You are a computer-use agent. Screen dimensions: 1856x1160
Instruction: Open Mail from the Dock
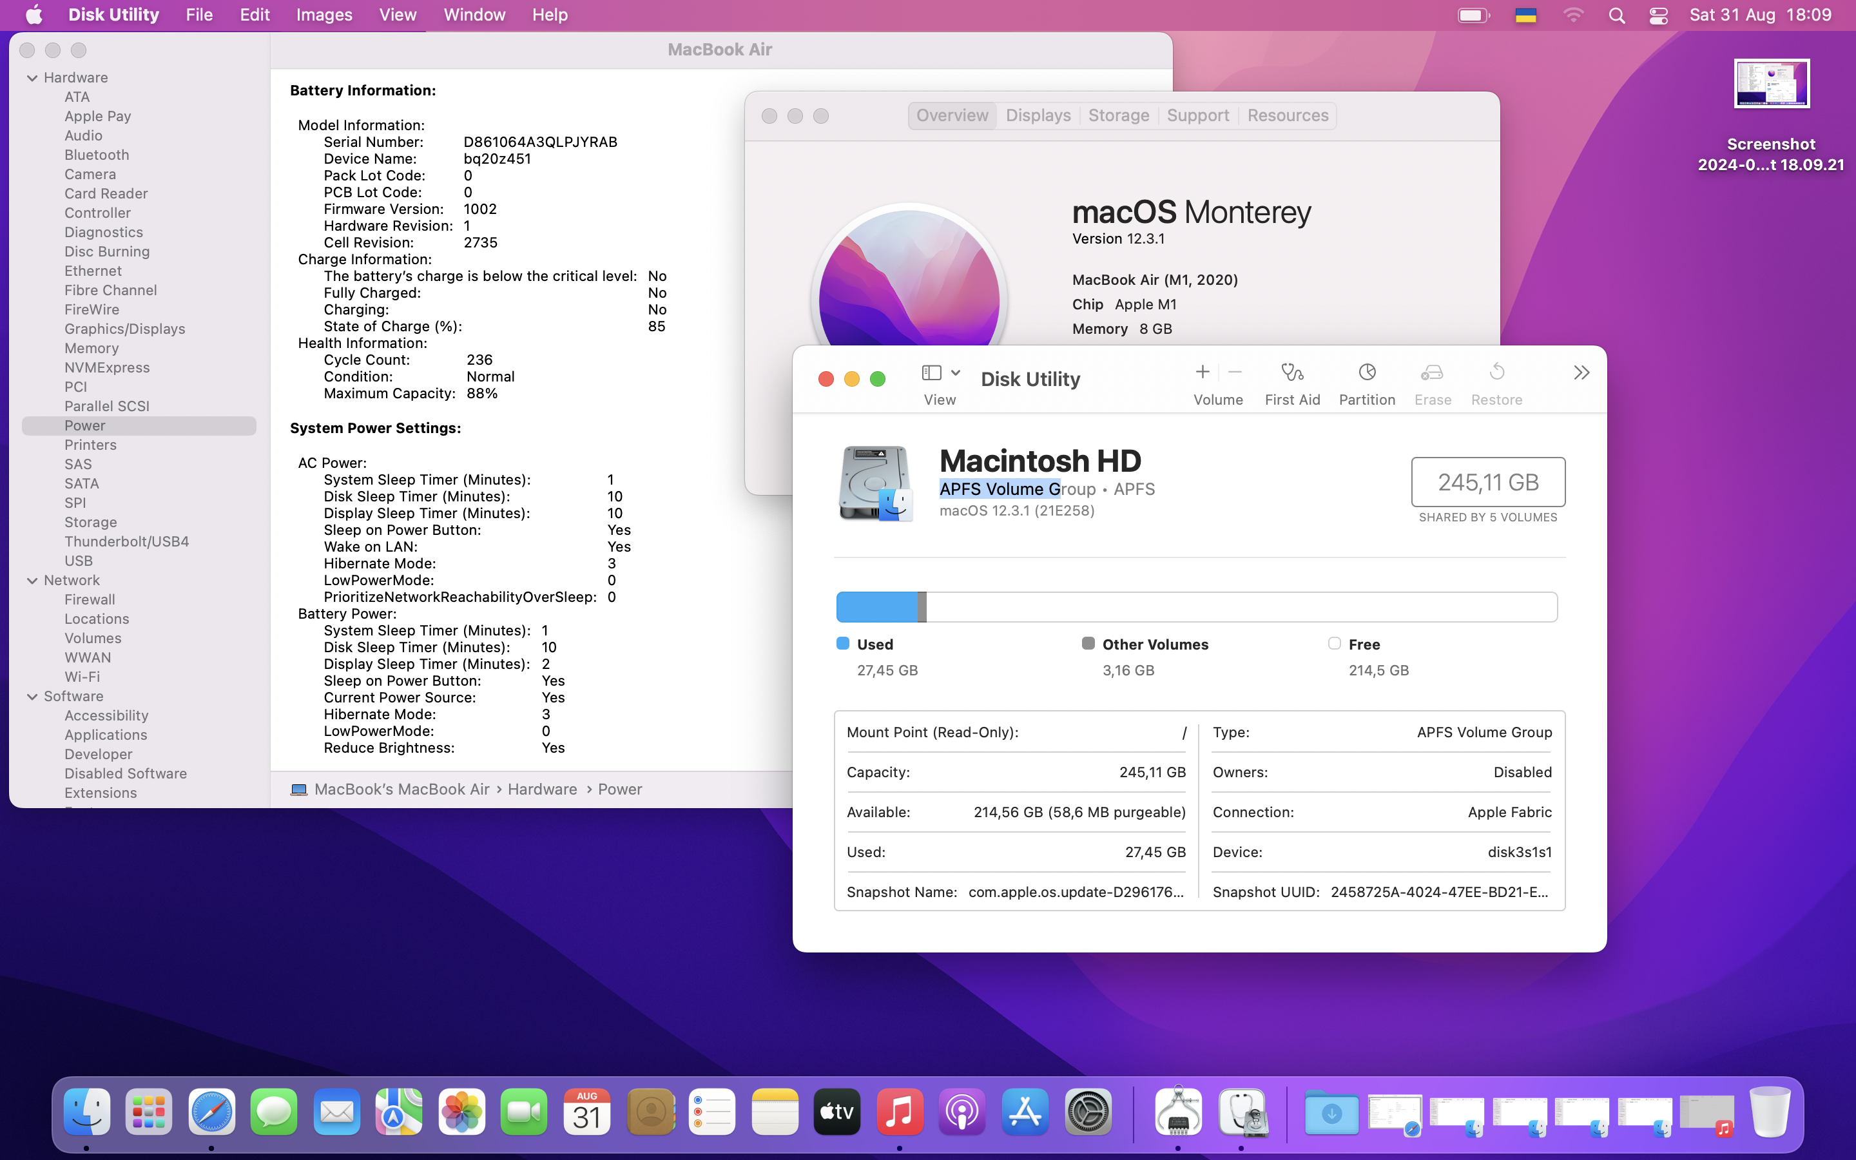pos(336,1111)
